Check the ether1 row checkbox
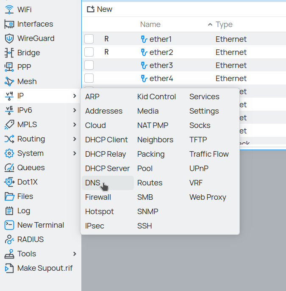Image resolution: width=286 pixels, height=291 pixels. (89, 39)
